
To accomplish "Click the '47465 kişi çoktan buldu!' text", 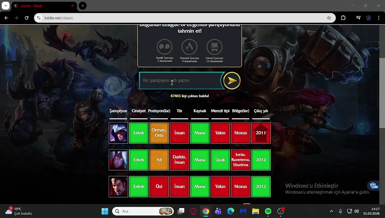I will pyautogui.click(x=189, y=96).
